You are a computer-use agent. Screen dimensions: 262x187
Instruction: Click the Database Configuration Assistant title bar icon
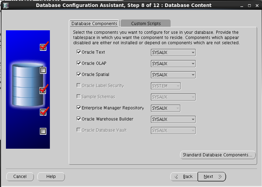(6, 6)
